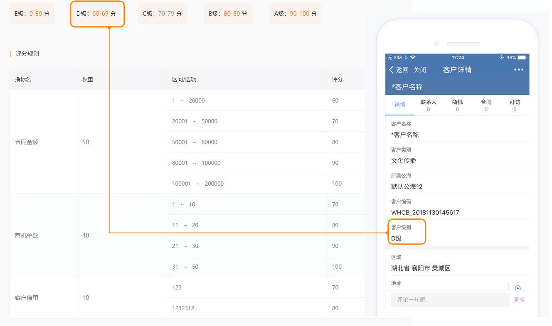
Task: Tap the battery icon in phone status bar
Action: tap(522, 57)
